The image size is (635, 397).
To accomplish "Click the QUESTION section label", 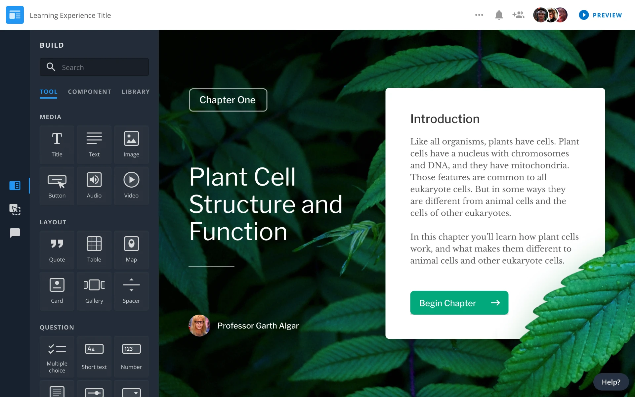I will [x=57, y=328].
